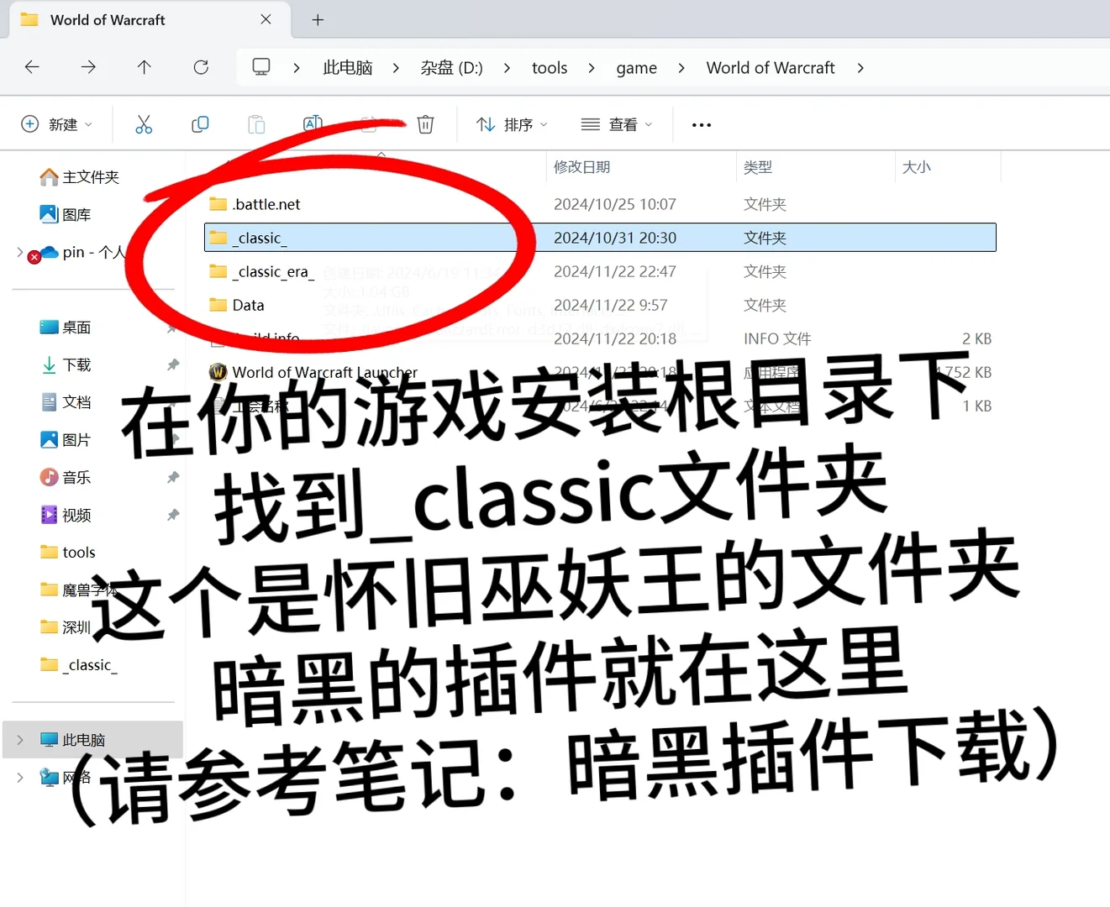Click the forward navigation arrow
This screenshot has height=907, width=1110.
(x=88, y=67)
